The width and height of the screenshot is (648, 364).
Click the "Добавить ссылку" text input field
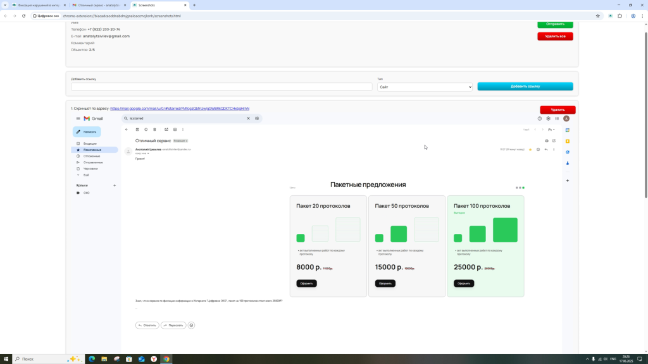[221, 87]
